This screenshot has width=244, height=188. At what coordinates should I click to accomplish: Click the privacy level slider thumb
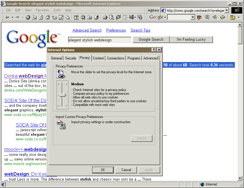click(62, 95)
